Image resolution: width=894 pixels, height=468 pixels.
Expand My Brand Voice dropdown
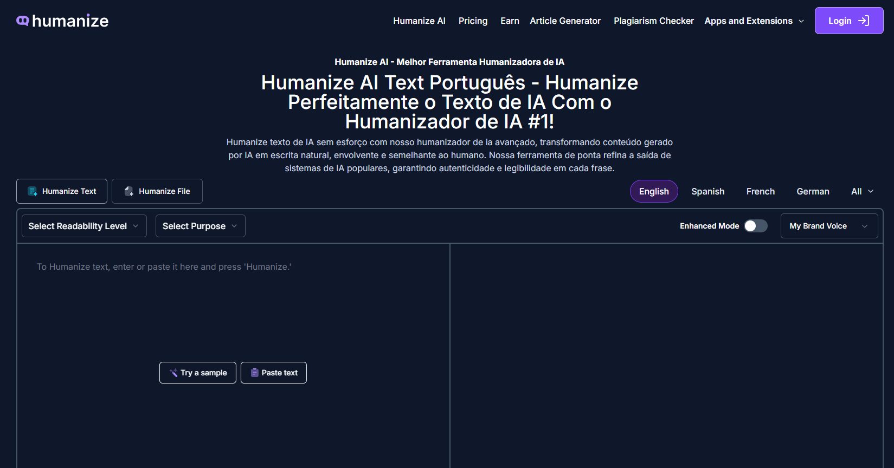tap(829, 226)
